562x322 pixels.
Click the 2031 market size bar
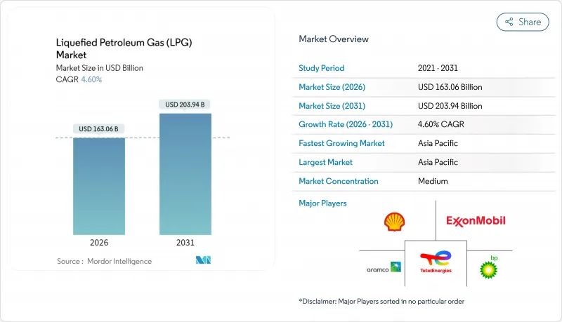185,174
